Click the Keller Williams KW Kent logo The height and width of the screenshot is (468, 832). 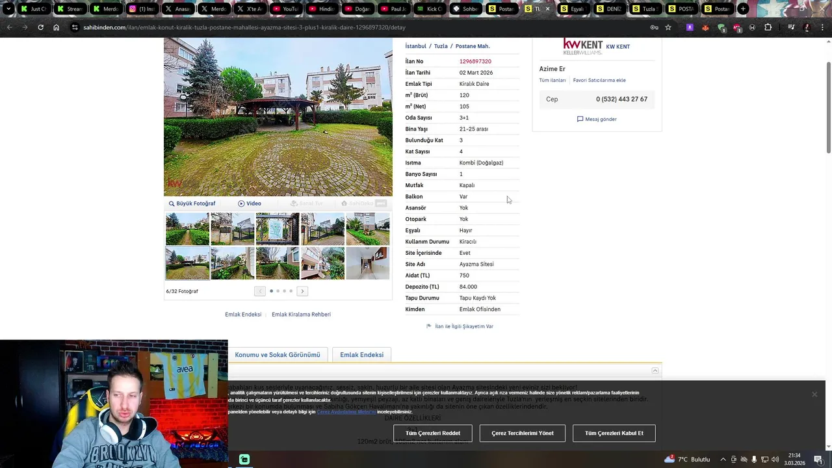pyautogui.click(x=582, y=46)
